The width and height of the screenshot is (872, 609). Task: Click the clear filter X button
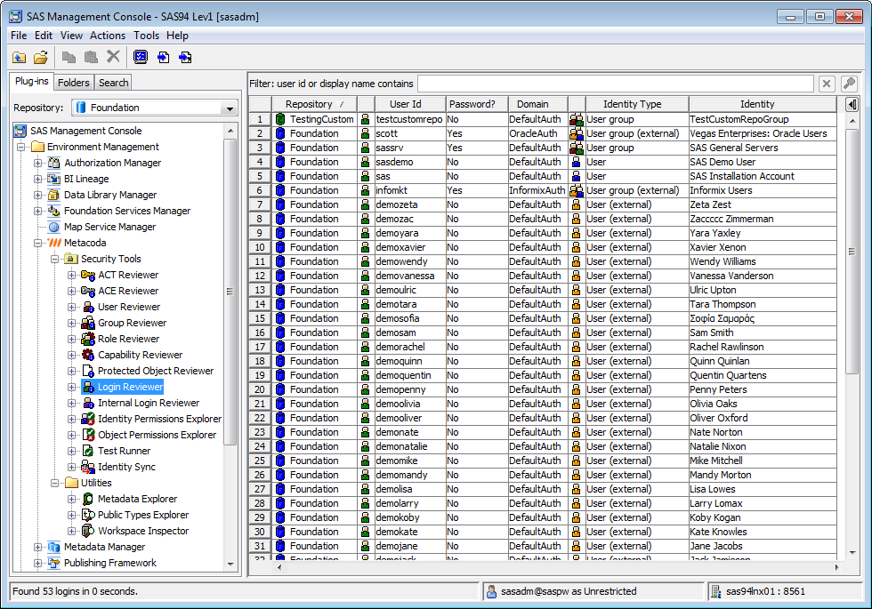[827, 84]
